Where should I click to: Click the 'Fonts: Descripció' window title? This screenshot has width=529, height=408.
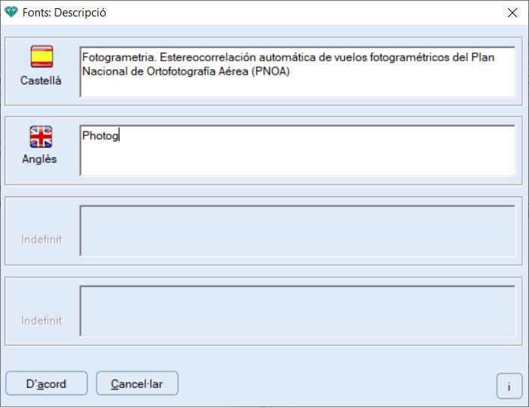tap(64, 13)
